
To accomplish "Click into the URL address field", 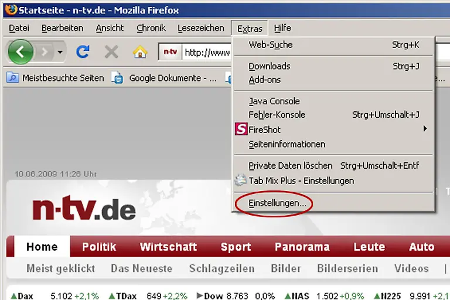I will [206, 52].
